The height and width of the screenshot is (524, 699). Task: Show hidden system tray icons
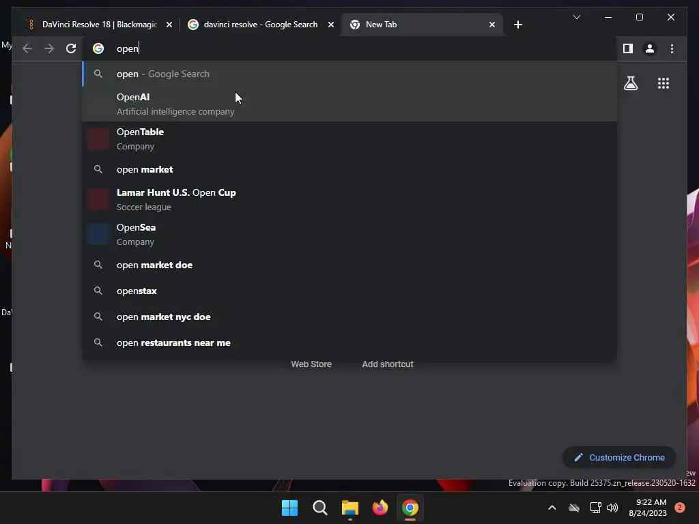click(552, 508)
